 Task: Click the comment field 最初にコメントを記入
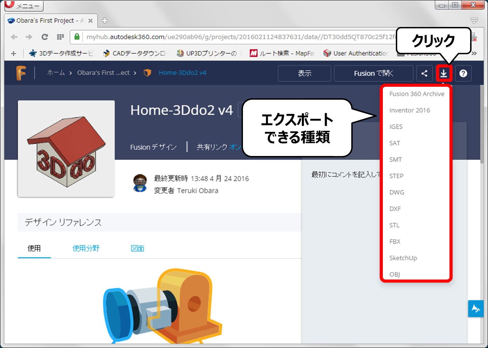346,175
